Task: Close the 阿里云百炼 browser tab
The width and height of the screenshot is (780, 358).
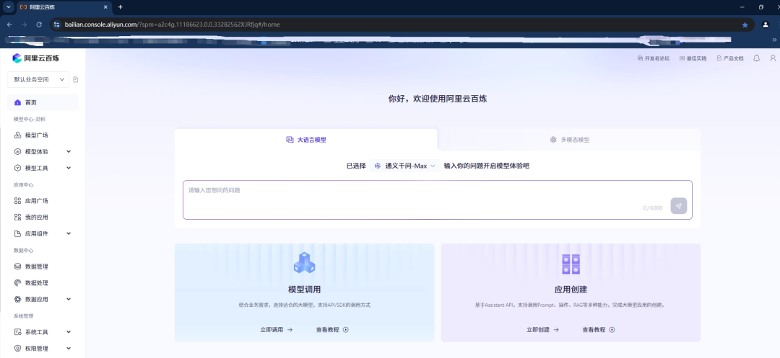Action: (x=106, y=7)
